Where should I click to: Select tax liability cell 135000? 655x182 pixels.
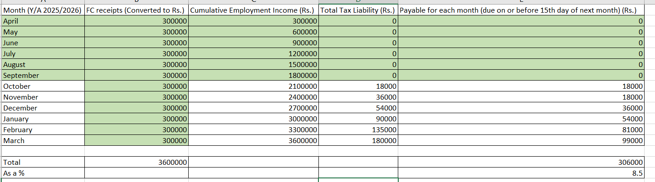coord(358,130)
